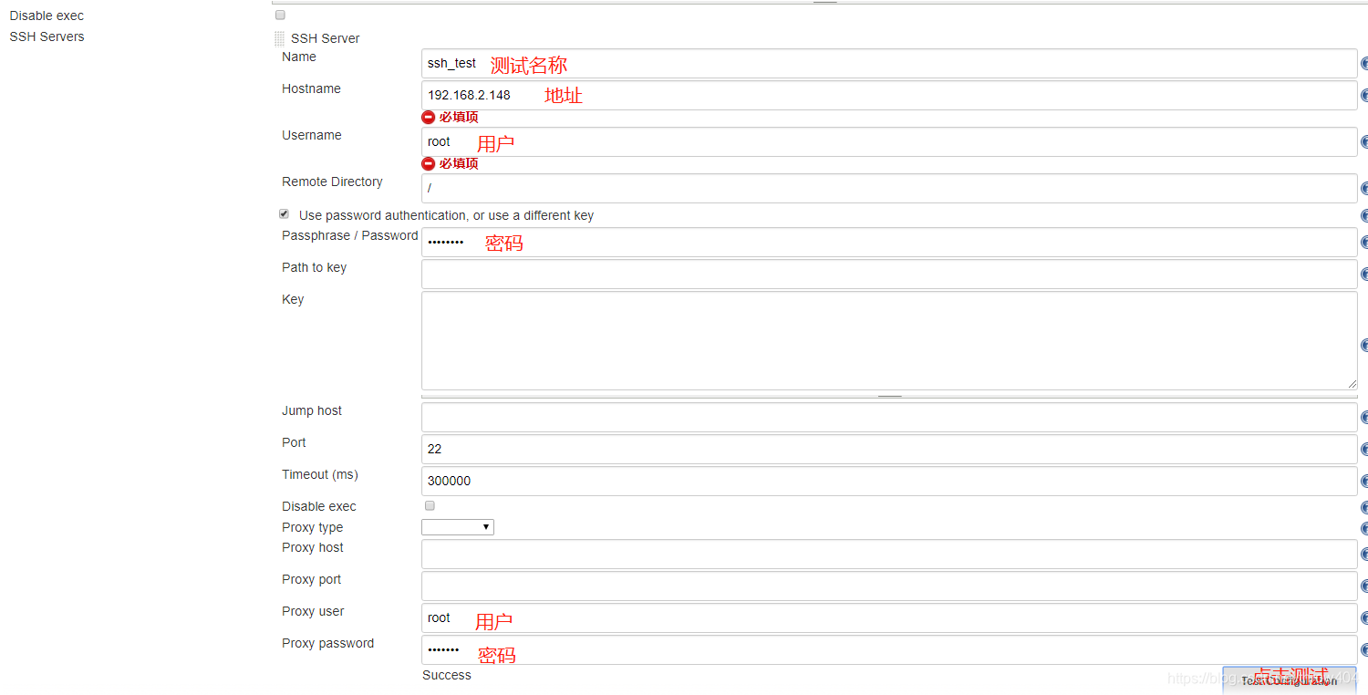Open help icon for Path to key

pyautogui.click(x=1364, y=275)
